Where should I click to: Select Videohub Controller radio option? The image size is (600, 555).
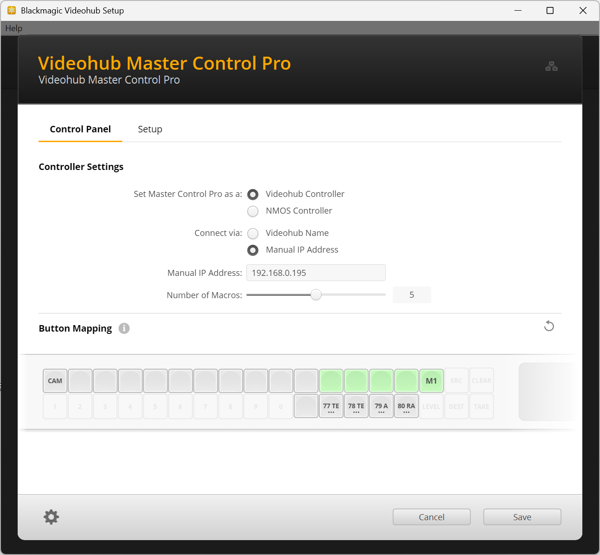coord(253,194)
